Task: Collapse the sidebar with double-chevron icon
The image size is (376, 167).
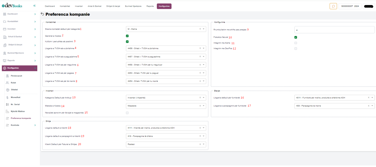Action: [x=34, y=6]
